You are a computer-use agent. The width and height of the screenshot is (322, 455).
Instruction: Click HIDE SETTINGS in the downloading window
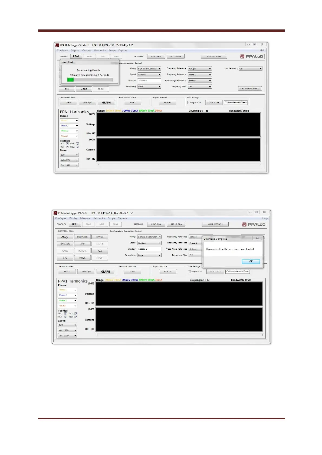point(214,56)
